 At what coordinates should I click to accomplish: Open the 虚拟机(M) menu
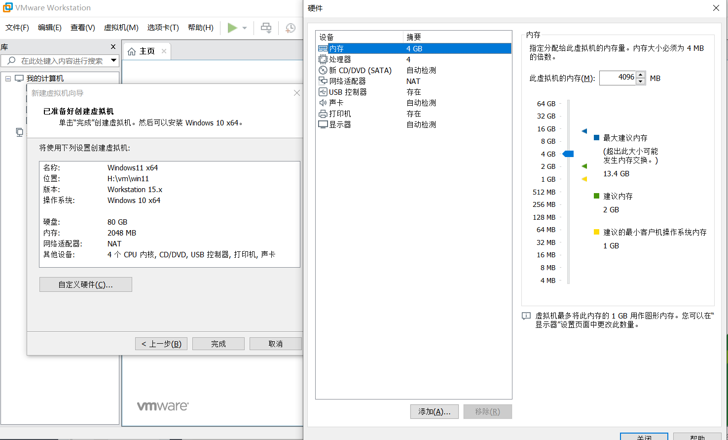(121, 28)
